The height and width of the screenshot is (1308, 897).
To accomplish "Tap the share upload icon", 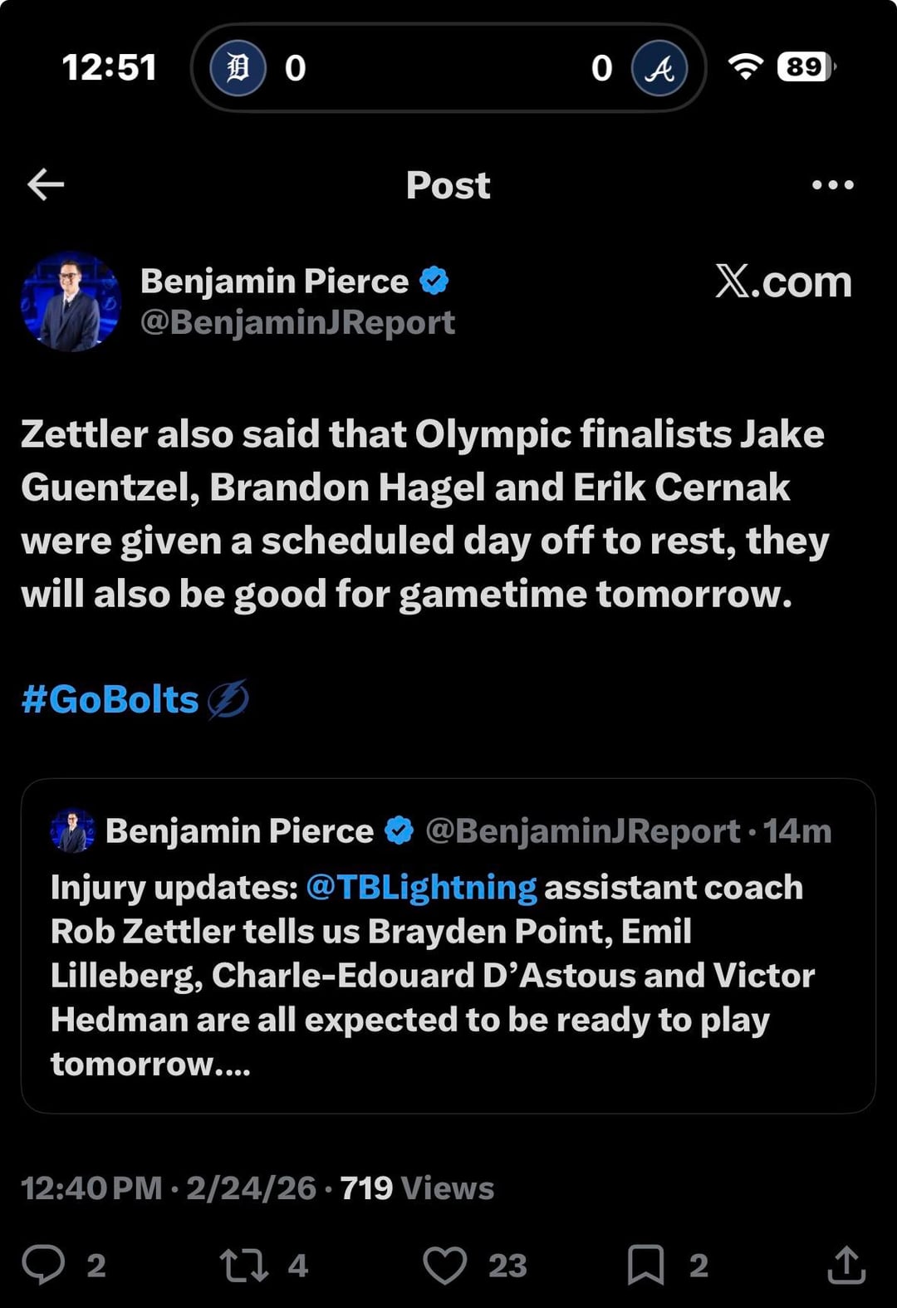I will [846, 1265].
